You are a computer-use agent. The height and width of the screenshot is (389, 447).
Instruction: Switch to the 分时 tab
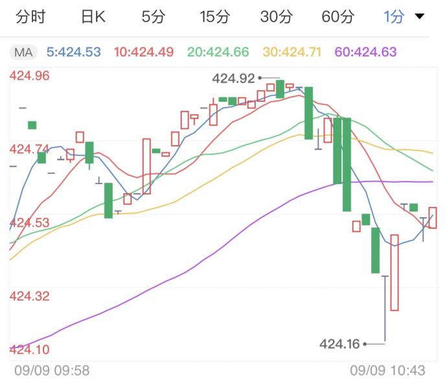pos(30,18)
